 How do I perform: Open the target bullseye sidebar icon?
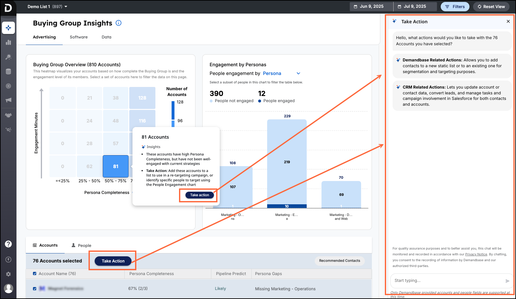click(8, 86)
